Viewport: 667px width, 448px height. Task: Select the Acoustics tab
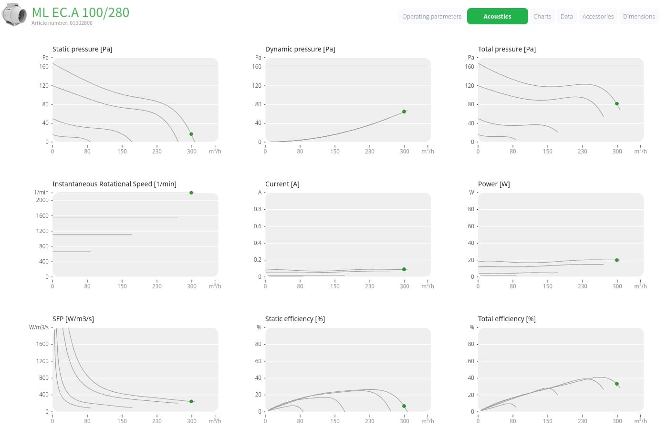(x=497, y=16)
